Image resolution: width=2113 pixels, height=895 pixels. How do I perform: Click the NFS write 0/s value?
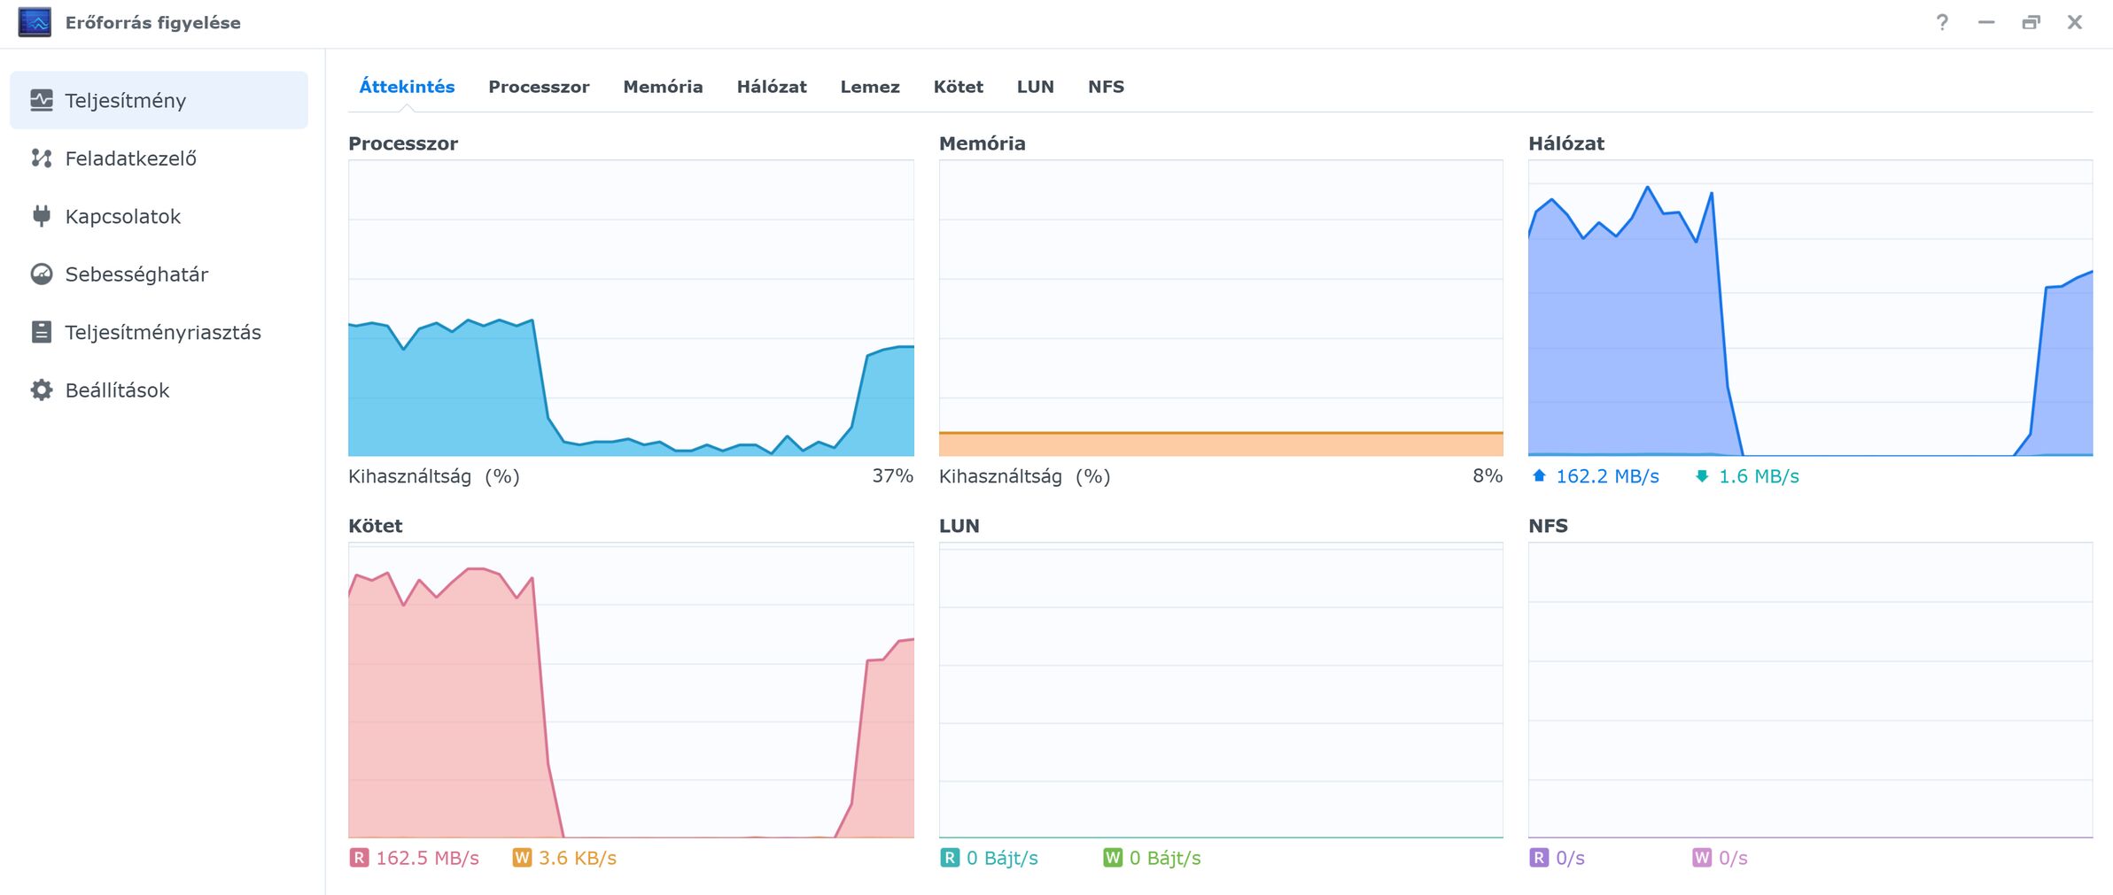point(1733,858)
